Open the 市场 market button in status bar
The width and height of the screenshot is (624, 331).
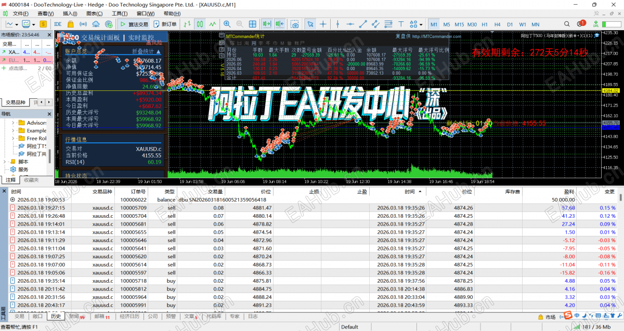pos(546,316)
